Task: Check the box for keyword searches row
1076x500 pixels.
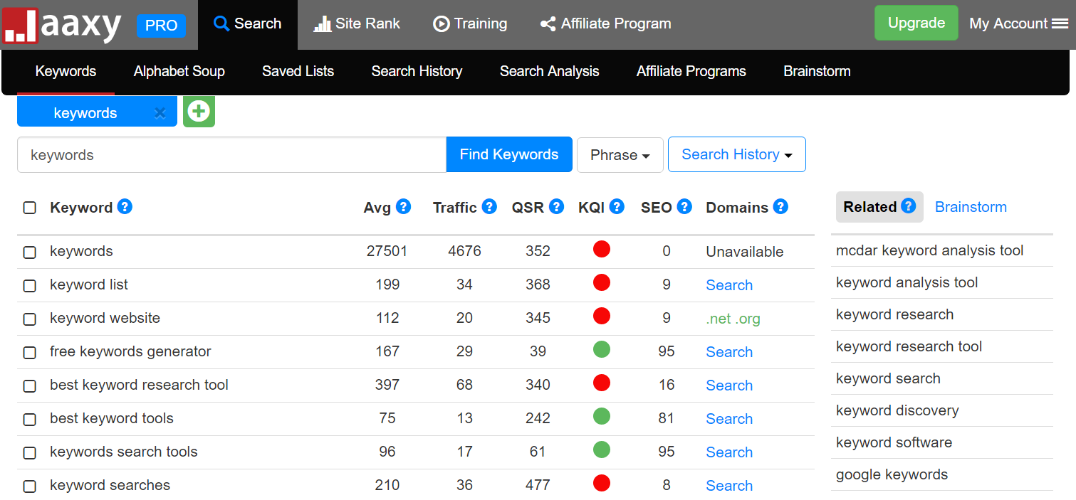Action: (x=30, y=486)
